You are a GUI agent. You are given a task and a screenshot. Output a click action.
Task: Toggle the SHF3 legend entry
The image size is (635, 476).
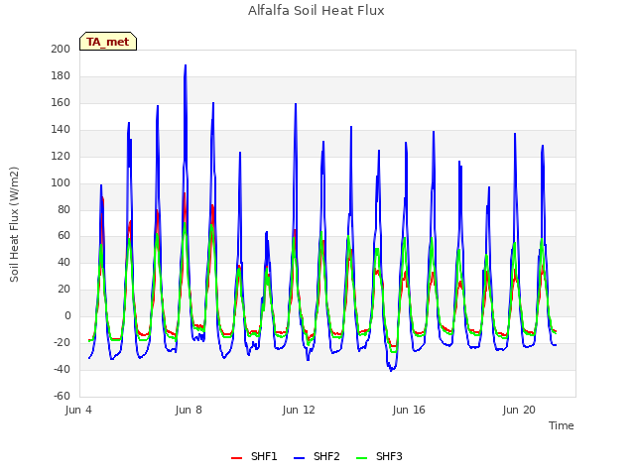(x=379, y=456)
